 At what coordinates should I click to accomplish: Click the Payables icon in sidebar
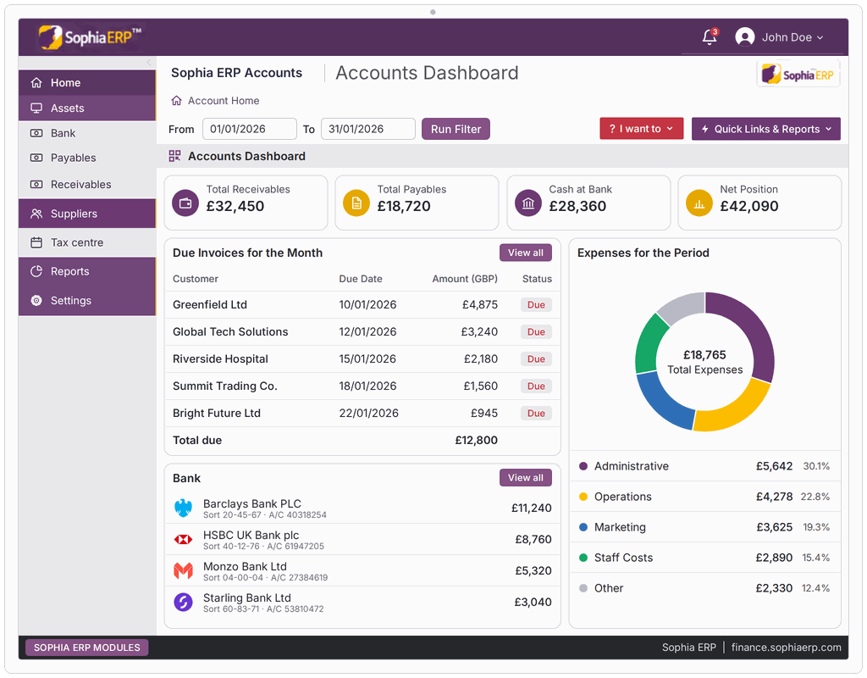[x=36, y=158]
